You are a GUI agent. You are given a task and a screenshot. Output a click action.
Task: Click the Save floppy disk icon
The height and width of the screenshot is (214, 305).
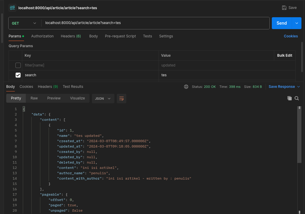[284, 8]
